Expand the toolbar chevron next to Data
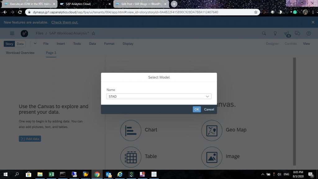318x179 pixels. [35, 44]
